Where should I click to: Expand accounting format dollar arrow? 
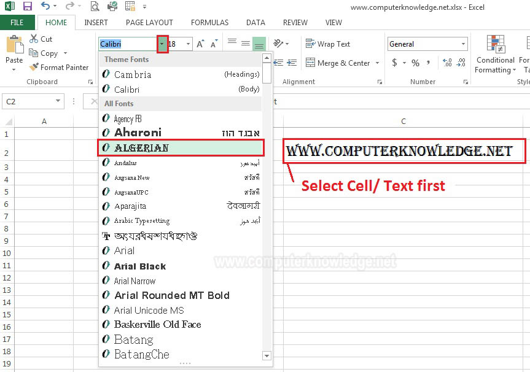coord(404,63)
